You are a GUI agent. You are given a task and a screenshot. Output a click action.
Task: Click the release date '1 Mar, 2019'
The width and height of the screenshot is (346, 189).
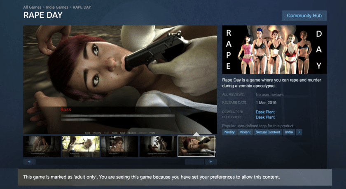tap(266, 103)
